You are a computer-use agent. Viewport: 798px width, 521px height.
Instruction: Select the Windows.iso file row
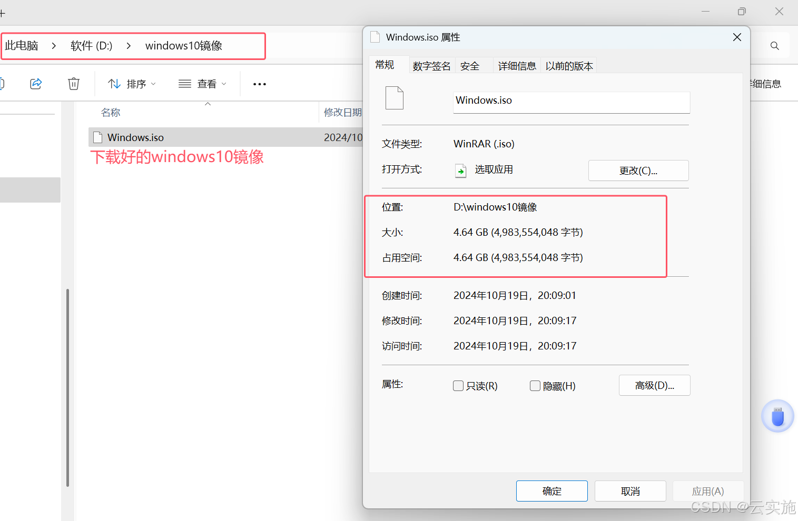pos(226,137)
